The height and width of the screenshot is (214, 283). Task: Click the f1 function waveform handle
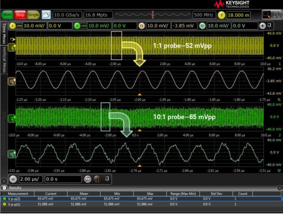coord(12,81)
